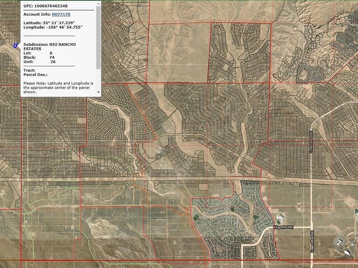Click the Subdivision RIO RANCHO ESTATES text

(x=49, y=47)
